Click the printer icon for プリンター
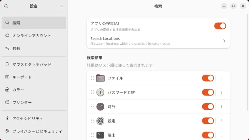This screenshot has height=140, width=249. click(7, 102)
